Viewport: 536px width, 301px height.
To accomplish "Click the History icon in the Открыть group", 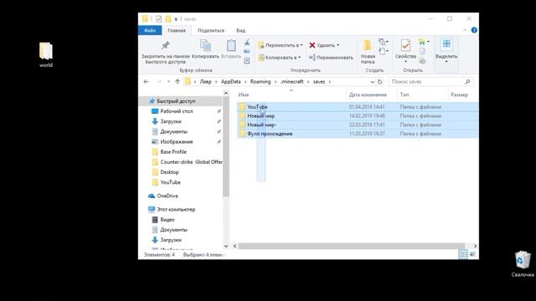I will (x=422, y=61).
